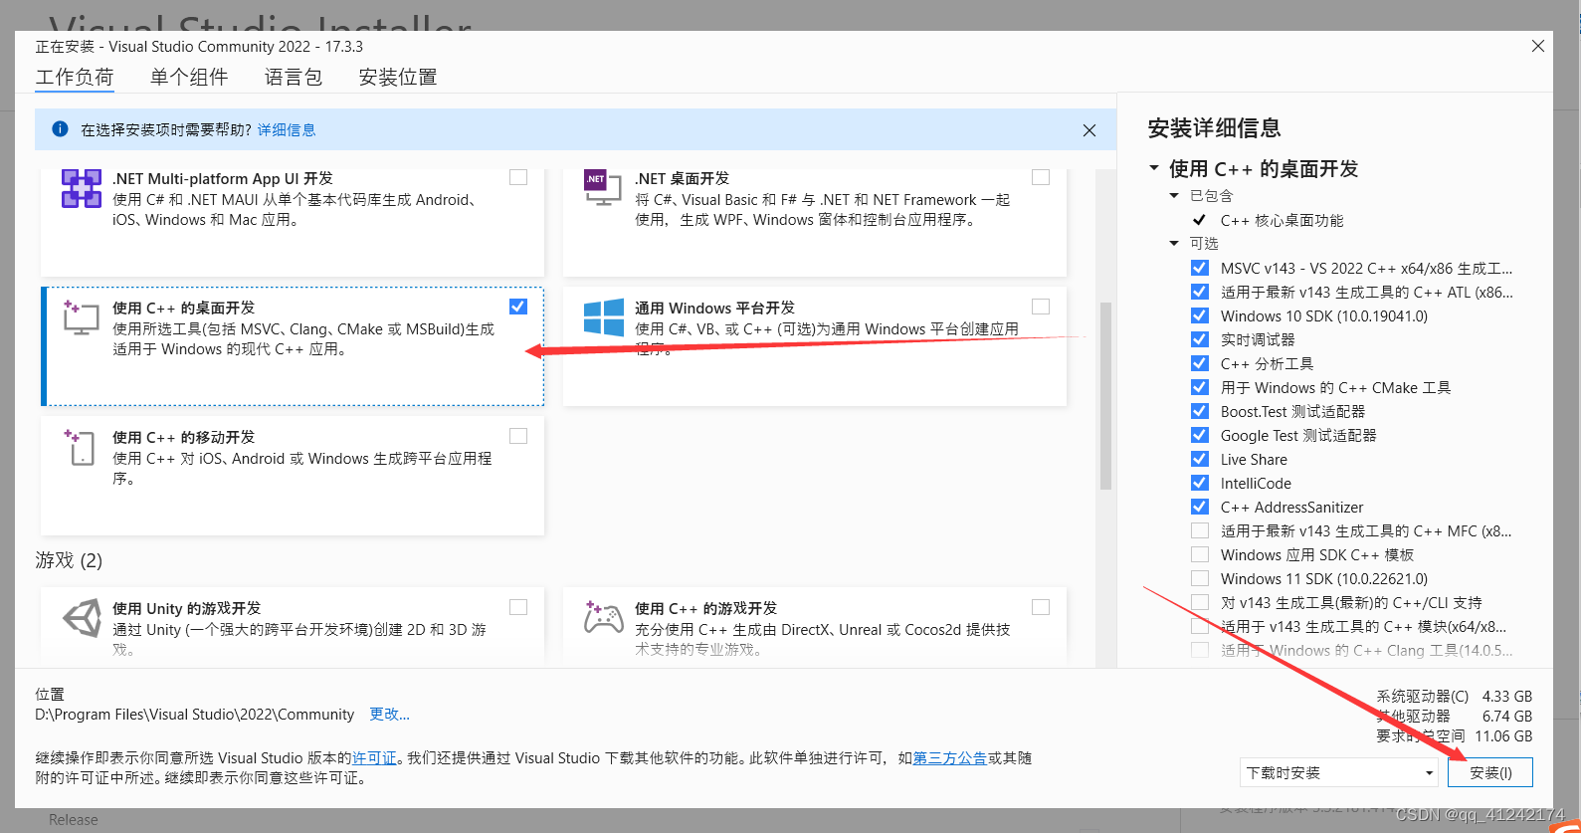Open the 下载时安装 dropdown

coord(1339,772)
